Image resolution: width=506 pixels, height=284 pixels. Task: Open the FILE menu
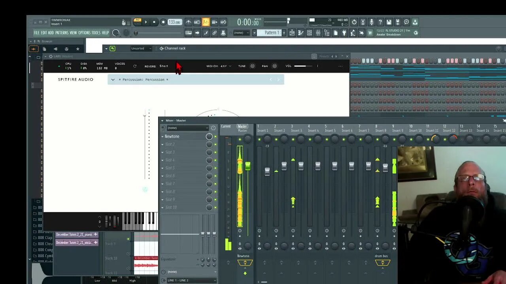[37, 33]
